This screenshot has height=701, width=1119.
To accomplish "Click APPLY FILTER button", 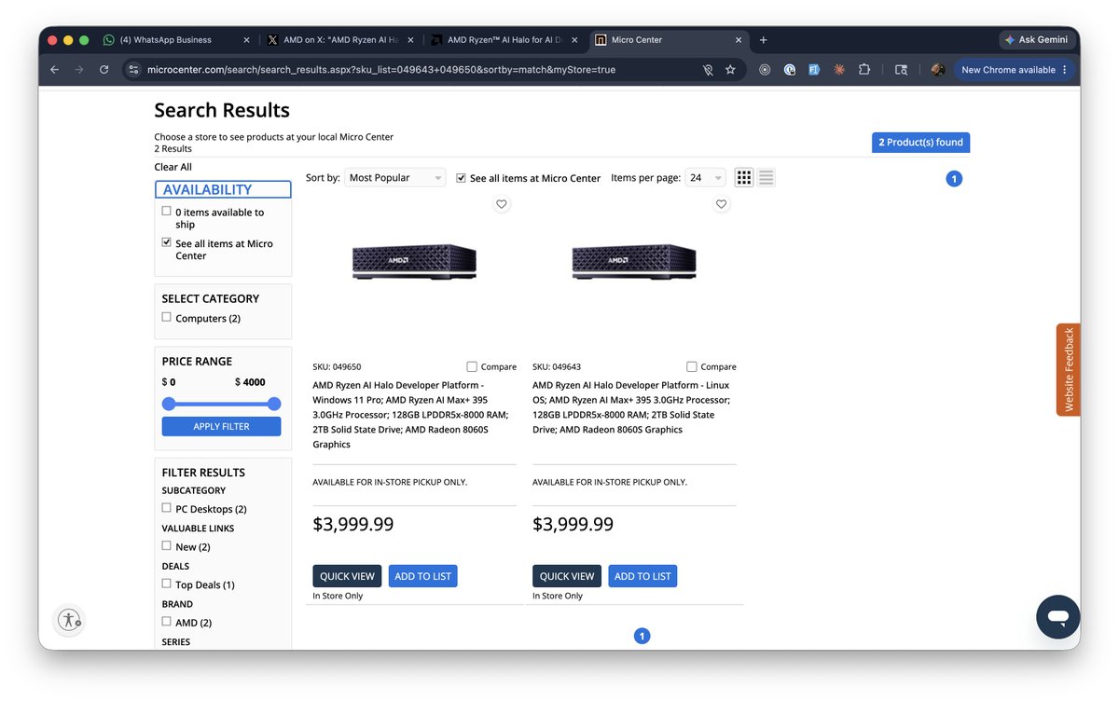I will point(221,426).
